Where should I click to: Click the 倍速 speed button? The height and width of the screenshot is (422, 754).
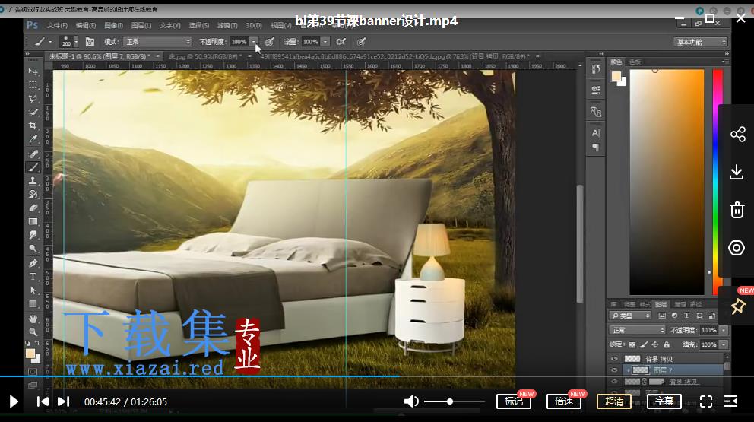point(564,401)
